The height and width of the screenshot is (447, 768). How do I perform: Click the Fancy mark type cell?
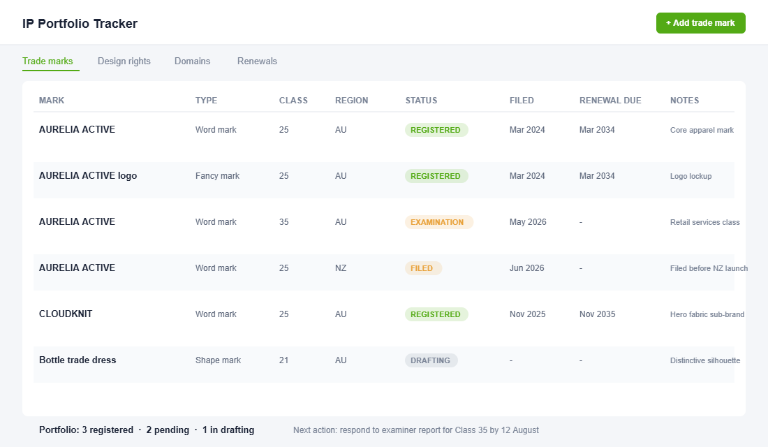217,175
